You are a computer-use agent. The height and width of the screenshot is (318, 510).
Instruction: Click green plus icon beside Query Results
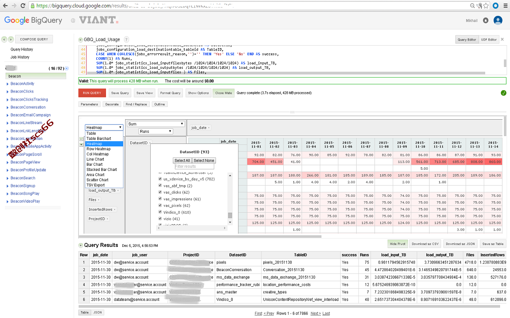pos(81,246)
